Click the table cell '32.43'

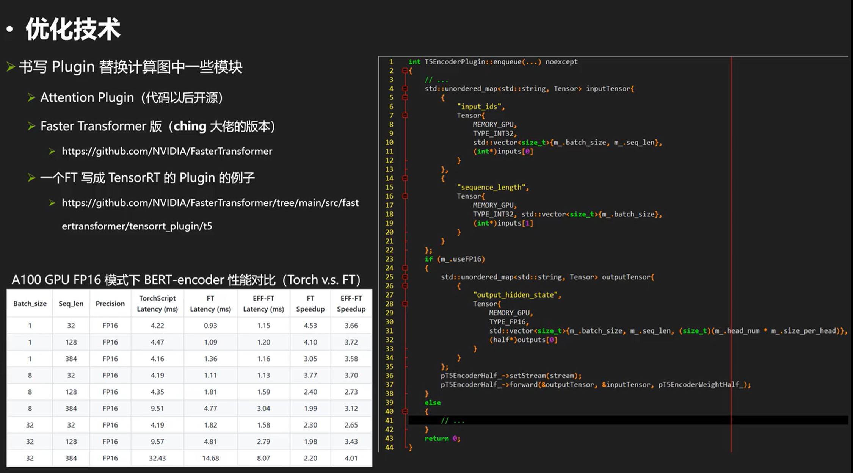157,458
